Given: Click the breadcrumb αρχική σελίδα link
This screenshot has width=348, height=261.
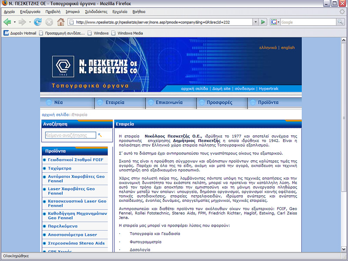Looking at the screenshot, I should coord(55,115).
